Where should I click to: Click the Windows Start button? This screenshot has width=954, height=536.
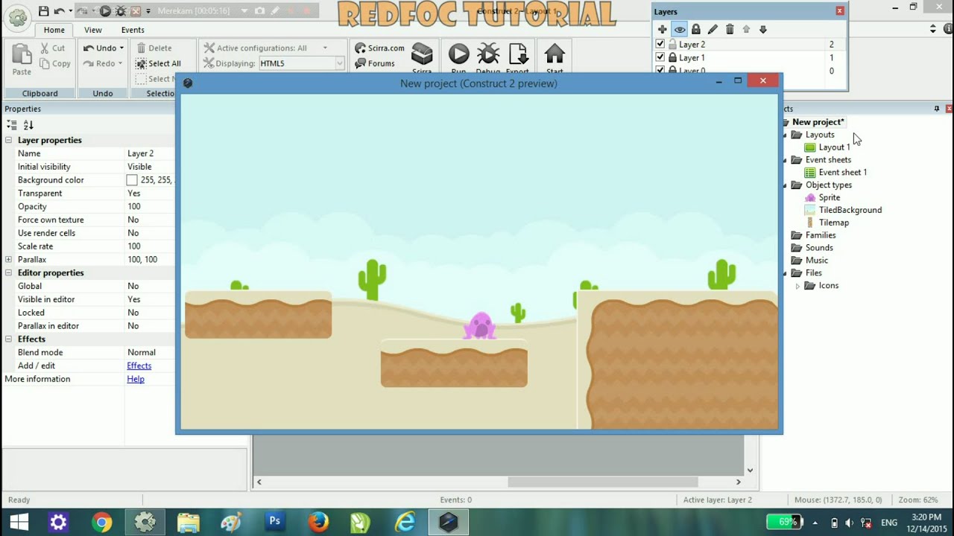(19, 523)
